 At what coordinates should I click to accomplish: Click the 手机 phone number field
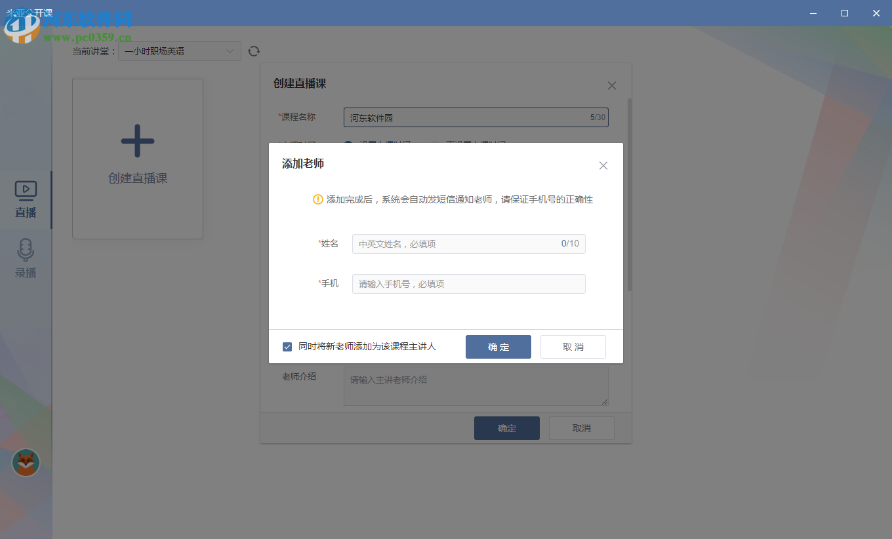click(468, 283)
